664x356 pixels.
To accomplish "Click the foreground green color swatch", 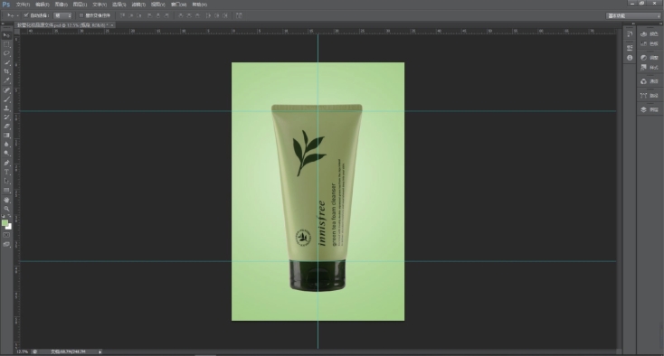I will (x=5, y=223).
